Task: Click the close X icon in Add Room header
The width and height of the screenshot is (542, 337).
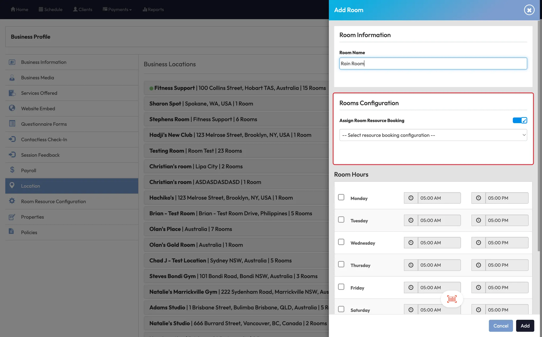Action: [529, 10]
